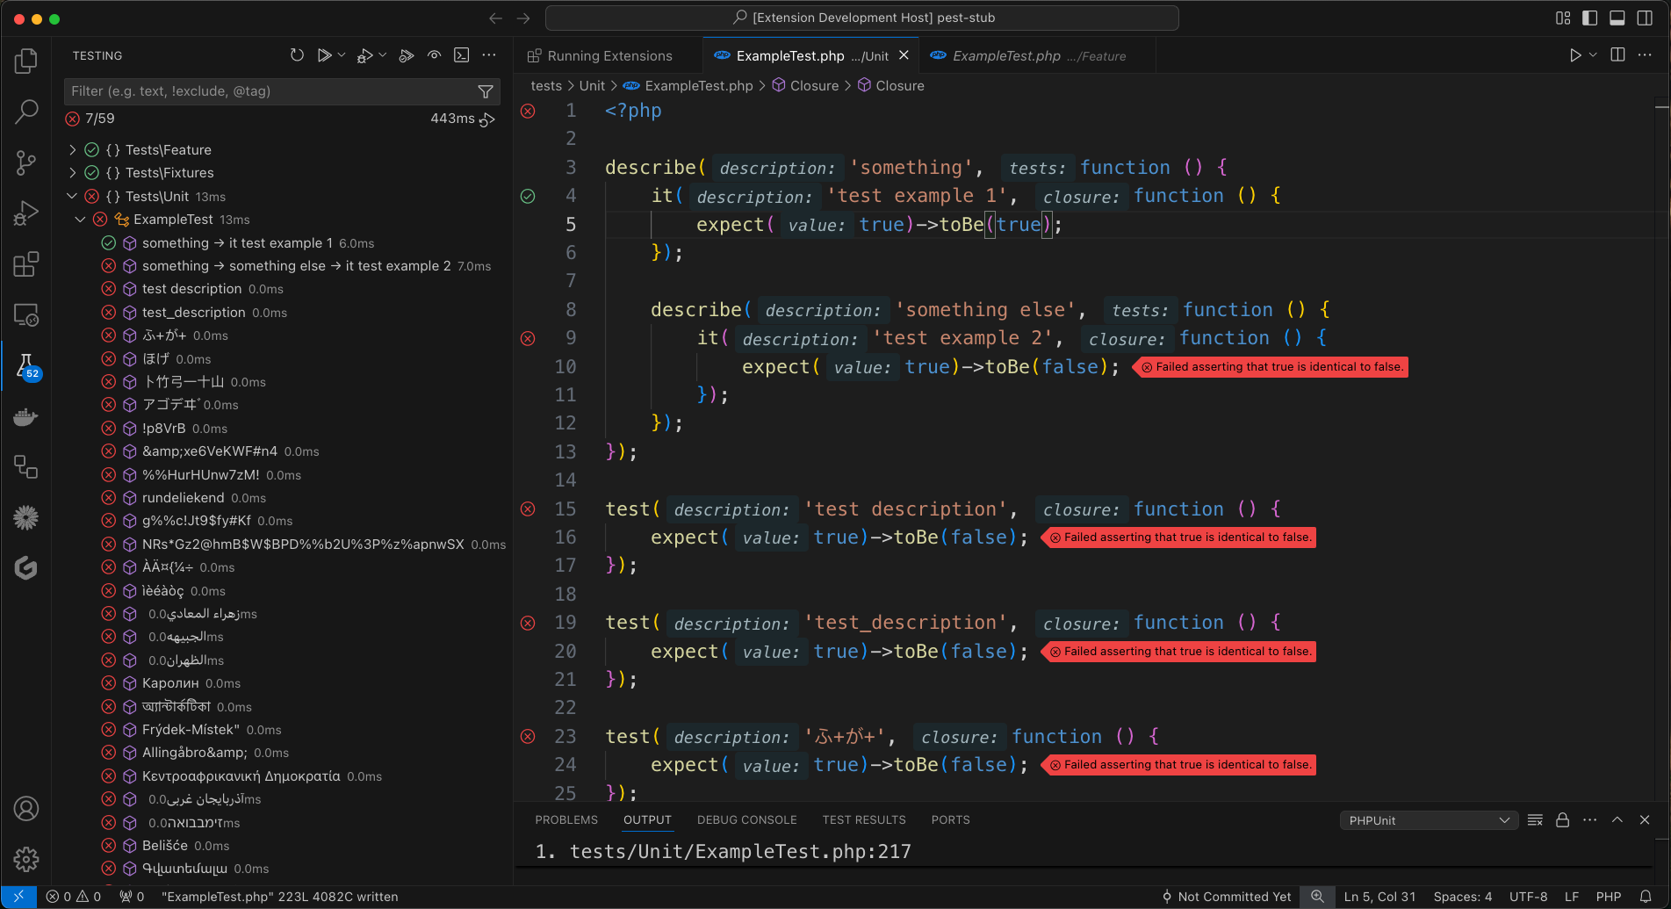This screenshot has width=1671, height=909.
Task: Expand the Tests\Feature tree node
Action: pyautogui.click(x=72, y=150)
